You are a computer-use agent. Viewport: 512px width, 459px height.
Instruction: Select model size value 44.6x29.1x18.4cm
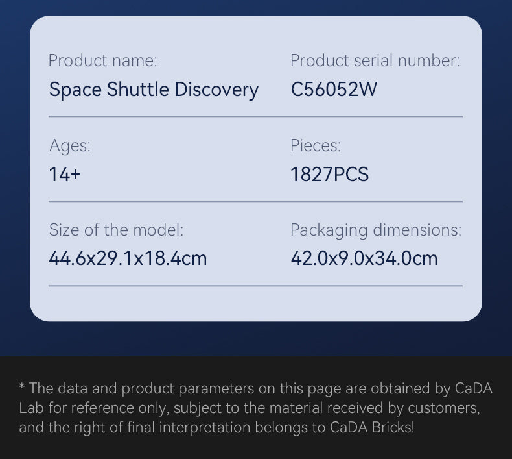tap(128, 258)
